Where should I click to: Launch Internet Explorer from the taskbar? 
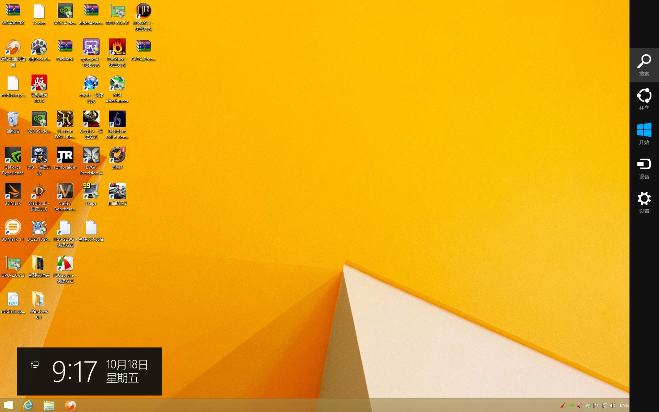pos(28,405)
